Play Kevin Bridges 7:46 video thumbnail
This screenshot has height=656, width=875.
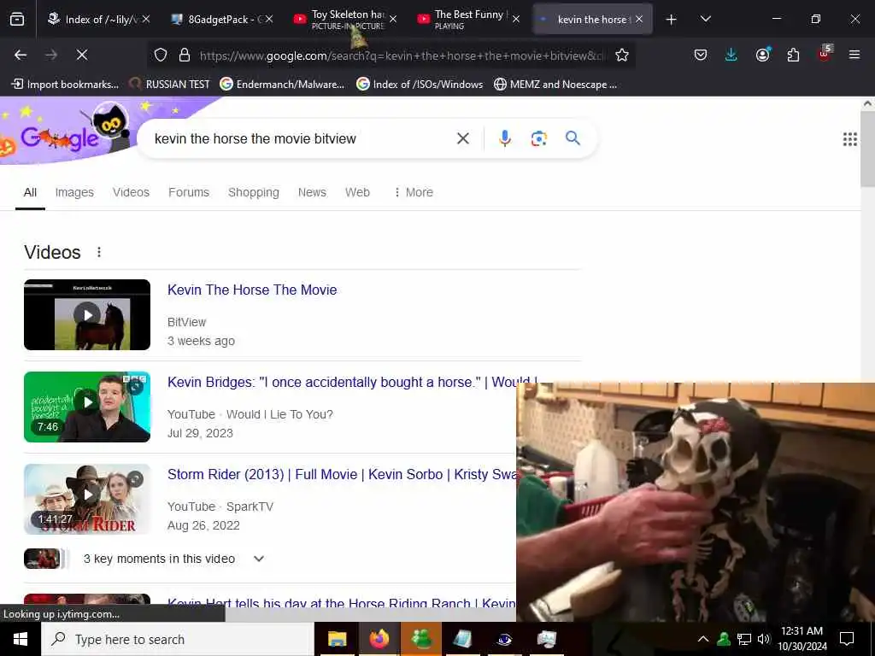point(87,407)
